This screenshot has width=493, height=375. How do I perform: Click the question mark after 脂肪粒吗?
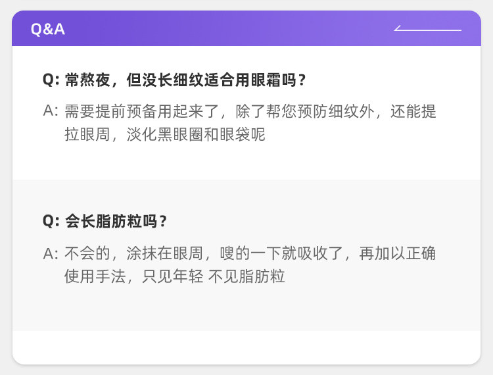click(x=163, y=222)
